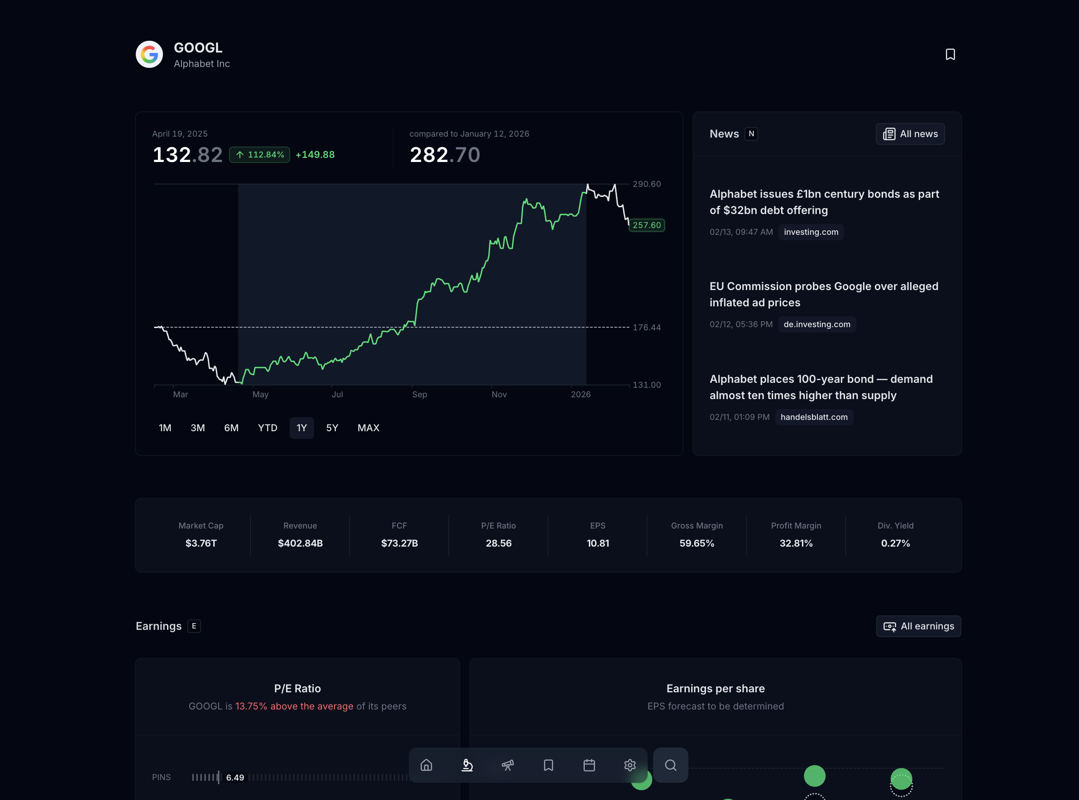The image size is (1079, 800).
Task: Open the investing.com source tag
Action: (811, 232)
